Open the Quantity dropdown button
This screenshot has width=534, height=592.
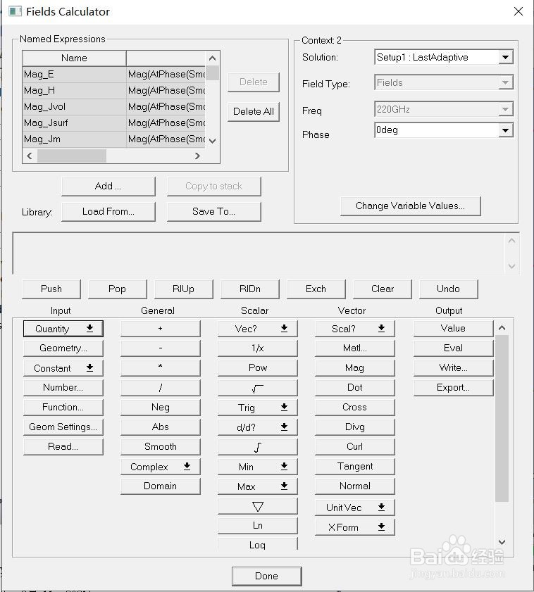tap(63, 329)
